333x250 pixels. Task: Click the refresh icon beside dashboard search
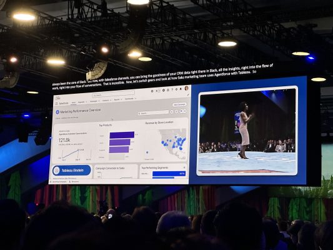pos(172,111)
